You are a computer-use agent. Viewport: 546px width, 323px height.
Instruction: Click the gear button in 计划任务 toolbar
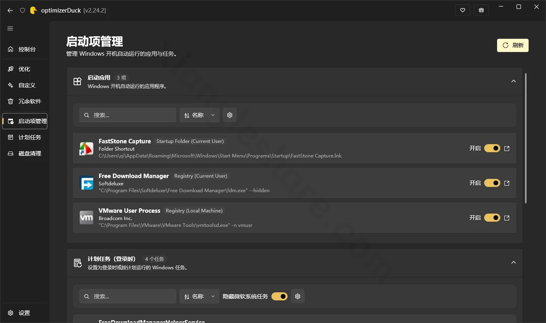[298, 296]
